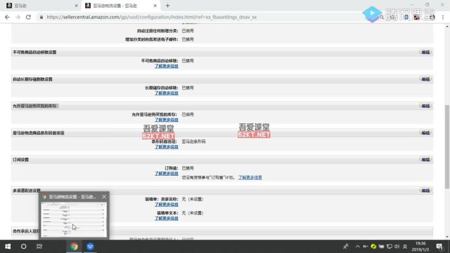The image size is (450, 253).
Task: Click the browser forward arrow
Action: (x=18, y=17)
